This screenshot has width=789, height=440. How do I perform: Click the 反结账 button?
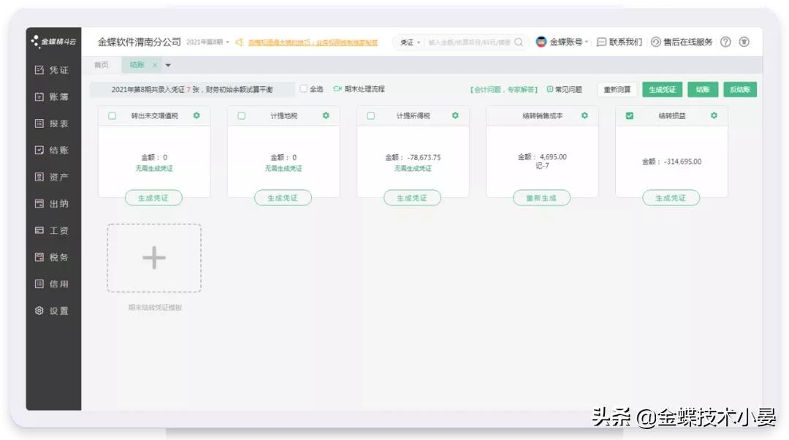tap(740, 88)
